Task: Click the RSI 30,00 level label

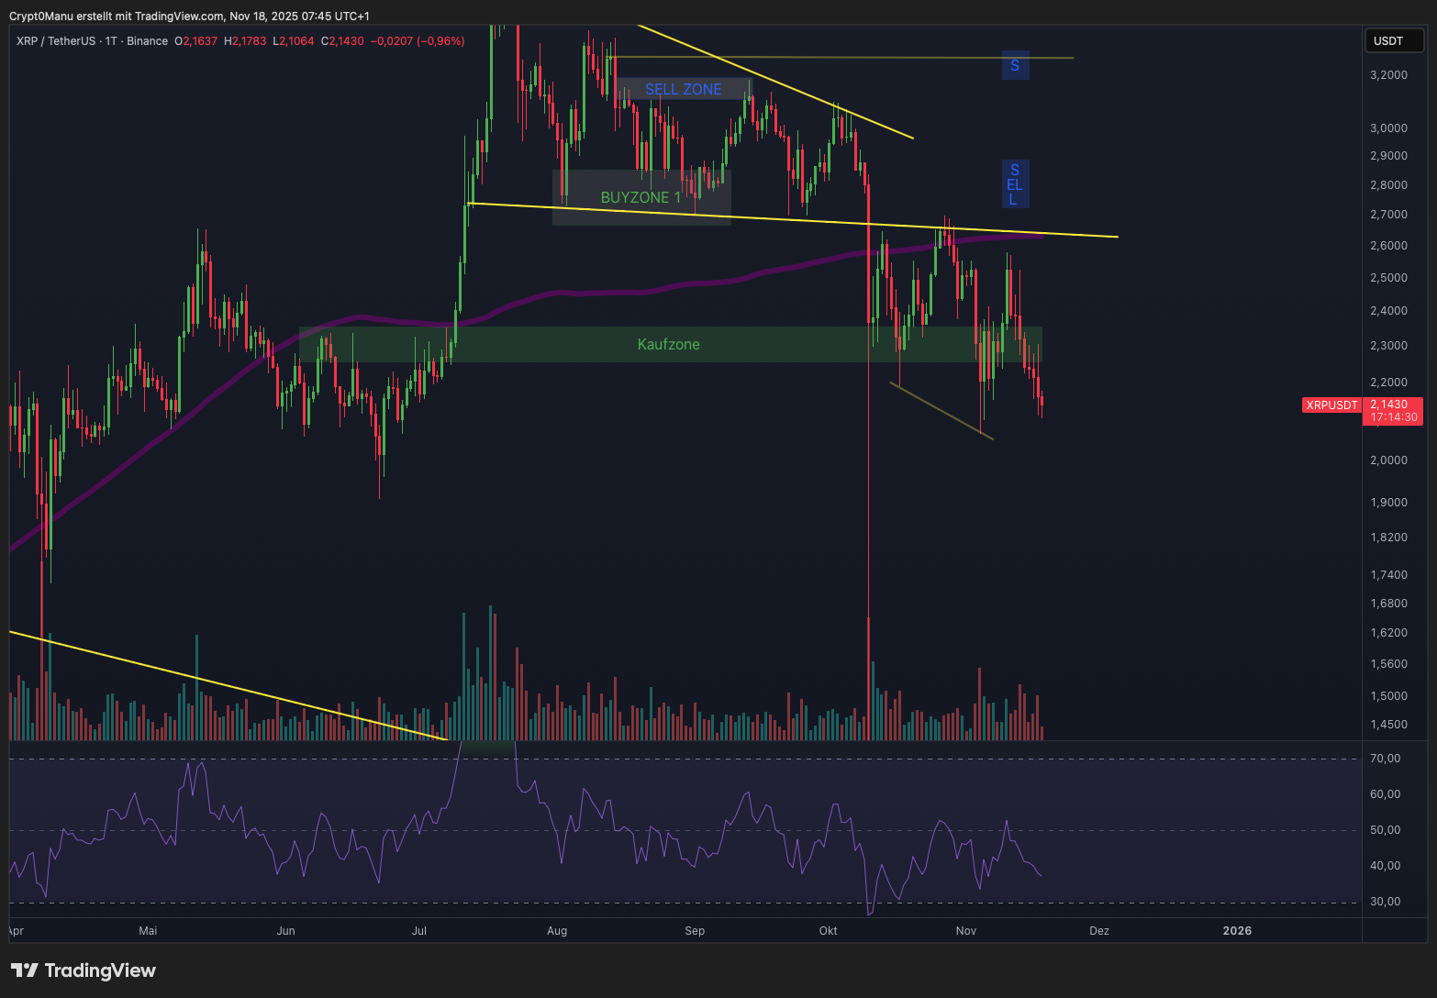Action: 1385,902
